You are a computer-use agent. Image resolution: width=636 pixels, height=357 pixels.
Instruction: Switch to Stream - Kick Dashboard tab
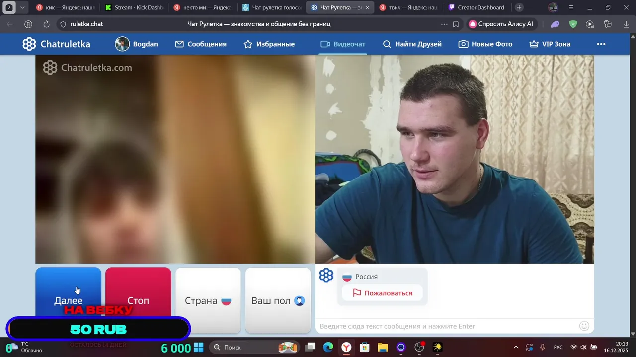pyautogui.click(x=134, y=8)
